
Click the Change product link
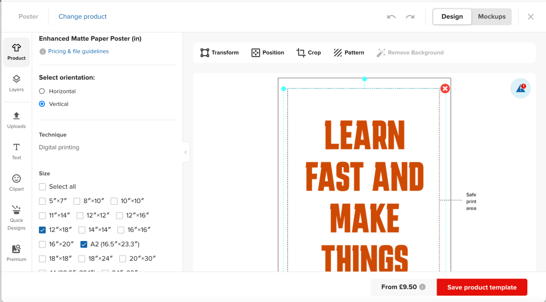pos(82,17)
